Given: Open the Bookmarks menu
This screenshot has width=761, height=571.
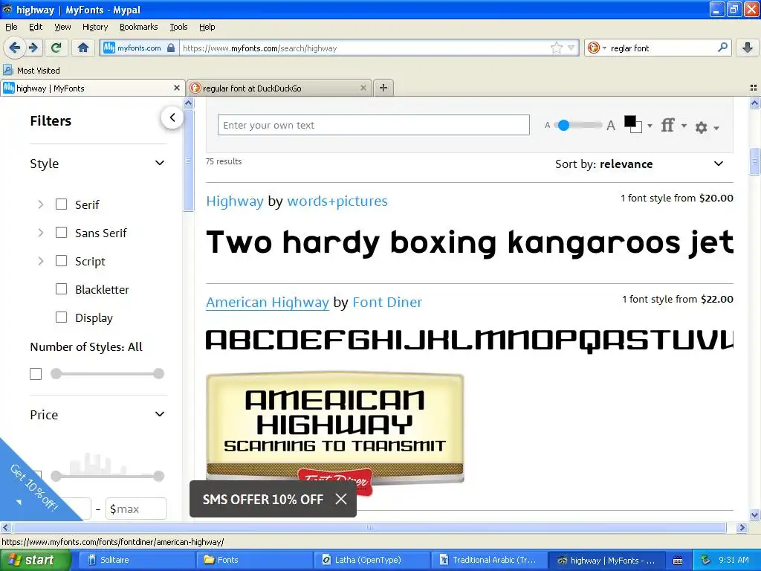Looking at the screenshot, I should tap(139, 27).
